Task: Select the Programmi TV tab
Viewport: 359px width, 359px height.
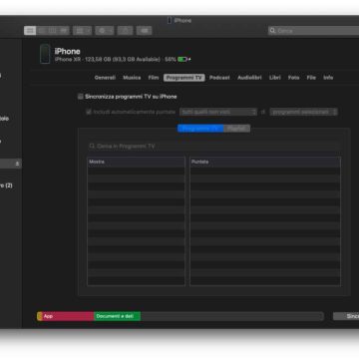Action: tap(184, 78)
